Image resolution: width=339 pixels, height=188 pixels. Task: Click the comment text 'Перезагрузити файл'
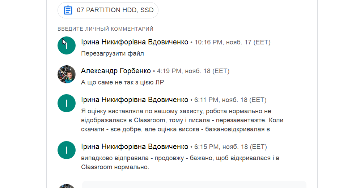coord(113,54)
